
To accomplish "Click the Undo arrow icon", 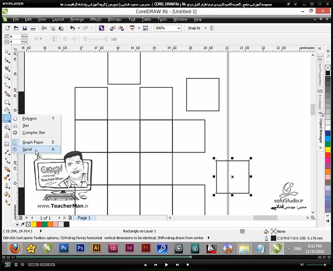I will point(72,28).
